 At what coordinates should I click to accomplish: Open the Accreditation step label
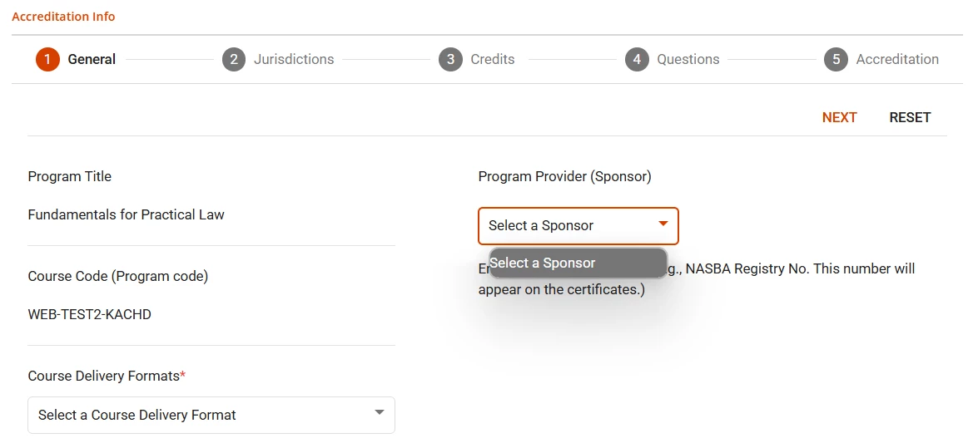pos(897,59)
